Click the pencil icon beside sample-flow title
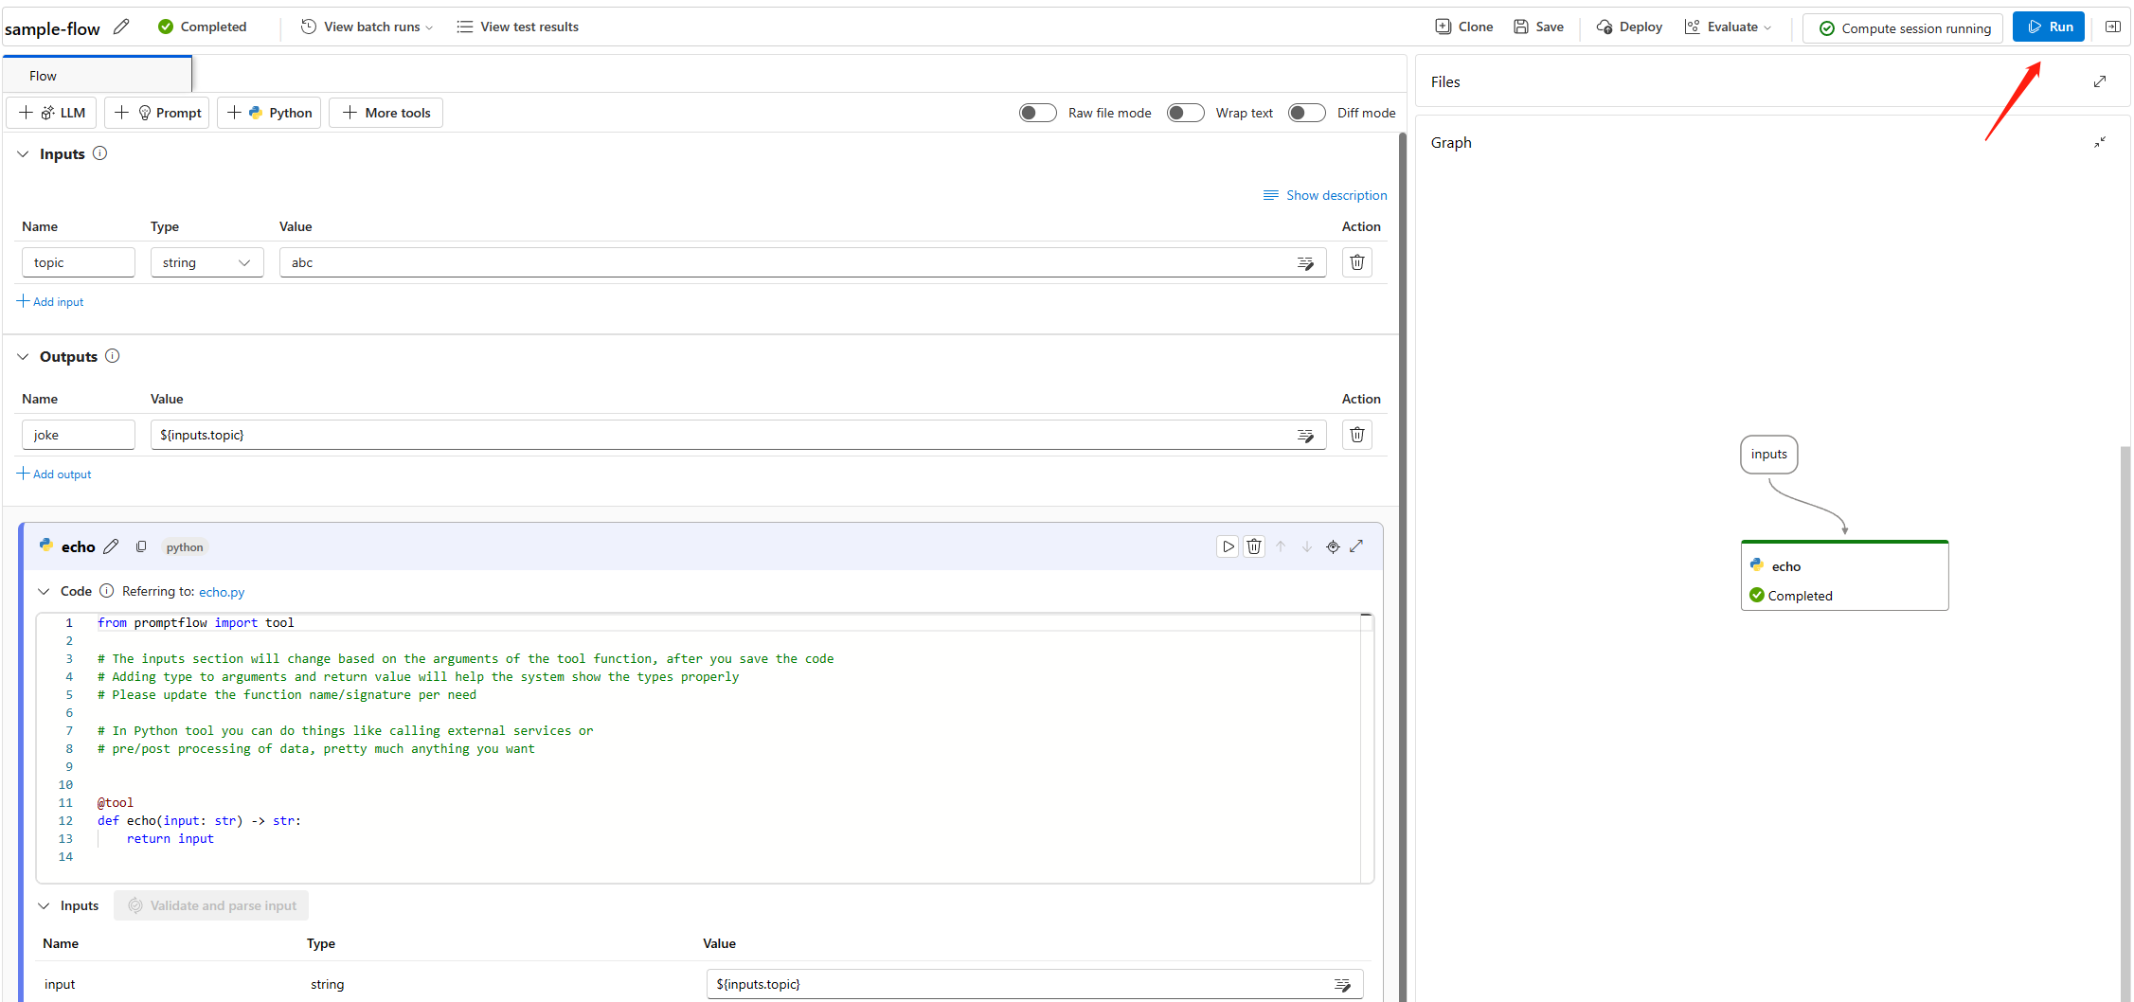Image resolution: width=2134 pixels, height=1002 pixels. point(121,27)
